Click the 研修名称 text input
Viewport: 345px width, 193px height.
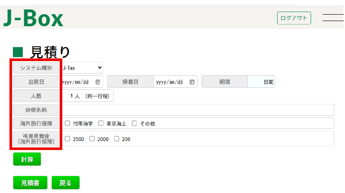click(198, 110)
